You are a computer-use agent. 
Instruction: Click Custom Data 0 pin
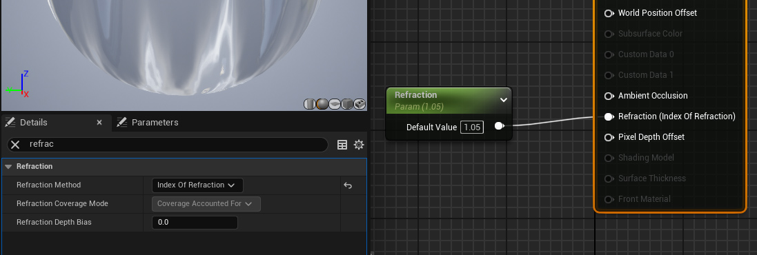tap(609, 54)
